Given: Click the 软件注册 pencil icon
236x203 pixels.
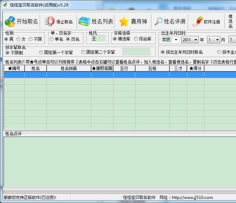Looking at the screenshot, I should pyautogui.click(x=197, y=21).
